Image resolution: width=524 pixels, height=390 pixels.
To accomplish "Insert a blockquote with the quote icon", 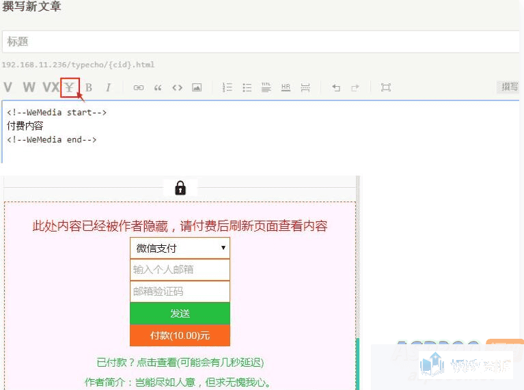I will click(158, 87).
